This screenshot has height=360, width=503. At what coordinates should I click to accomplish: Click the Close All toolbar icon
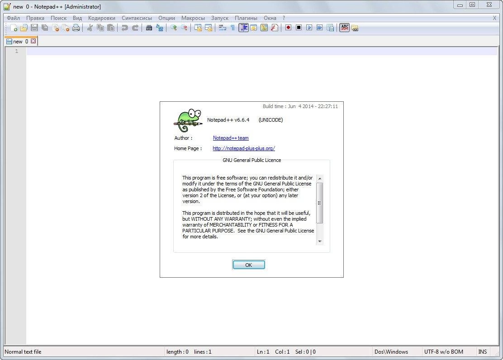click(x=66, y=28)
